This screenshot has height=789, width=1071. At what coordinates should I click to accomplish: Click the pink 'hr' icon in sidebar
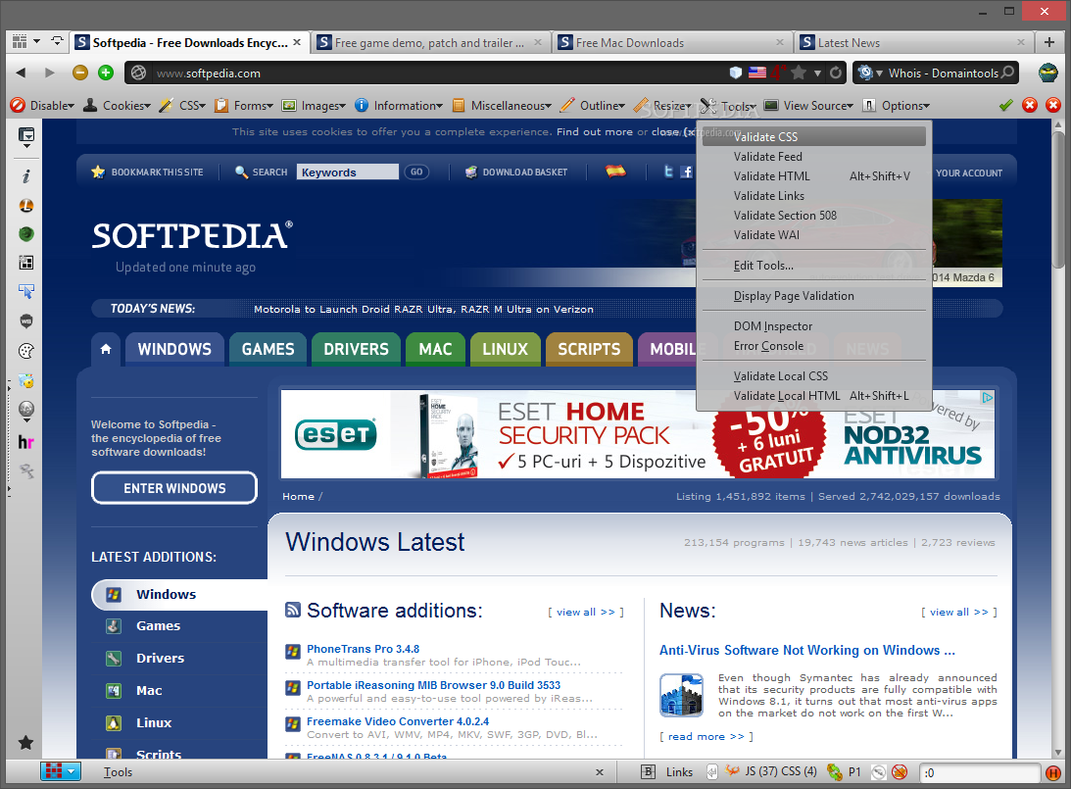click(x=25, y=442)
